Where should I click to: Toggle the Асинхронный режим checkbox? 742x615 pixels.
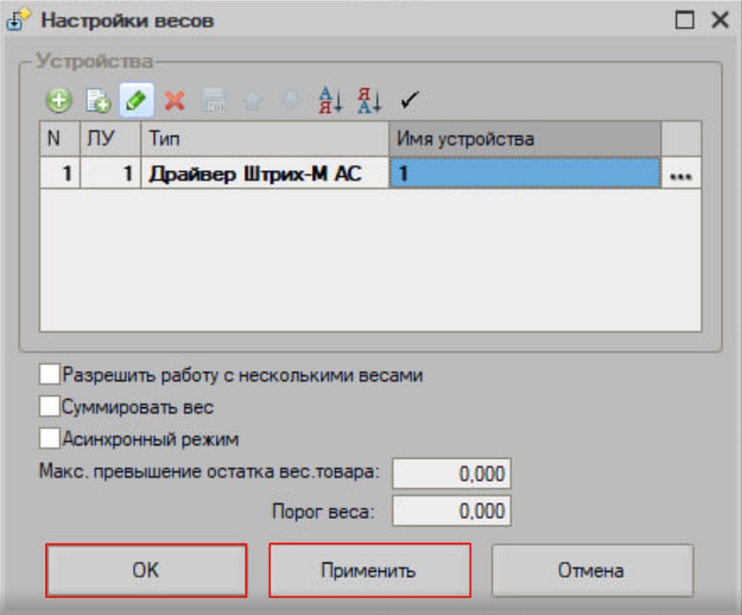pos(49,438)
